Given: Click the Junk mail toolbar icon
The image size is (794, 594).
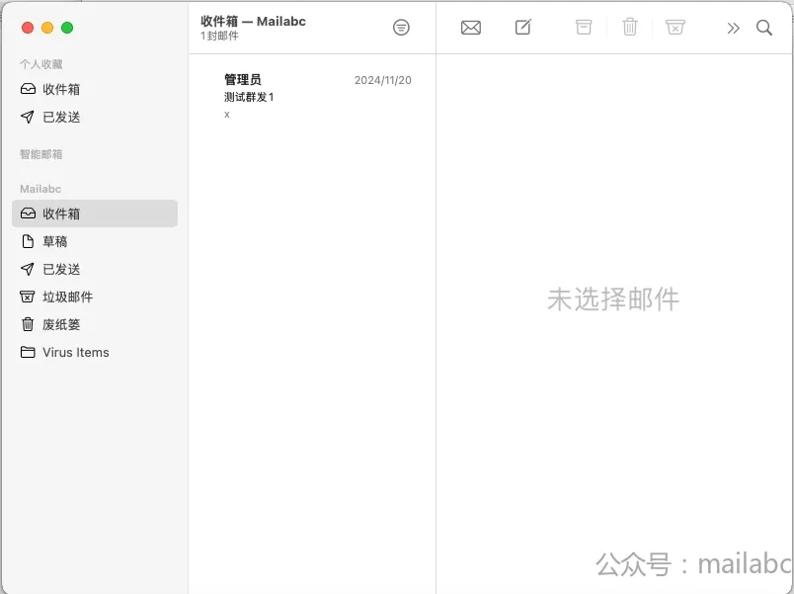Looking at the screenshot, I should 675,27.
